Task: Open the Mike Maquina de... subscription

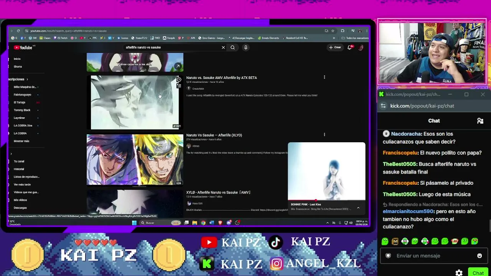Action: [x=25, y=87]
